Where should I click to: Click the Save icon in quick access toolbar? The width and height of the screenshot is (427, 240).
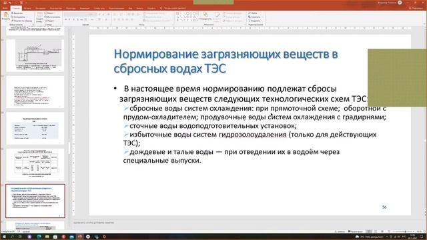pyautogui.click(x=5, y=3)
